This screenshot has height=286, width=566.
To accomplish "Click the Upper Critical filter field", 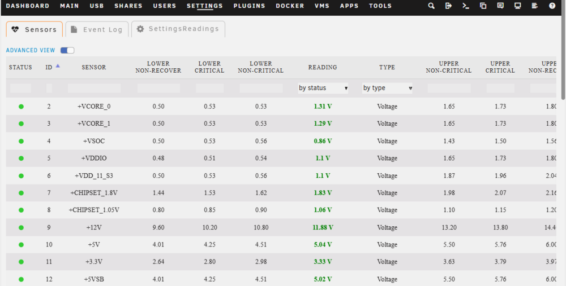I will click(500, 88).
